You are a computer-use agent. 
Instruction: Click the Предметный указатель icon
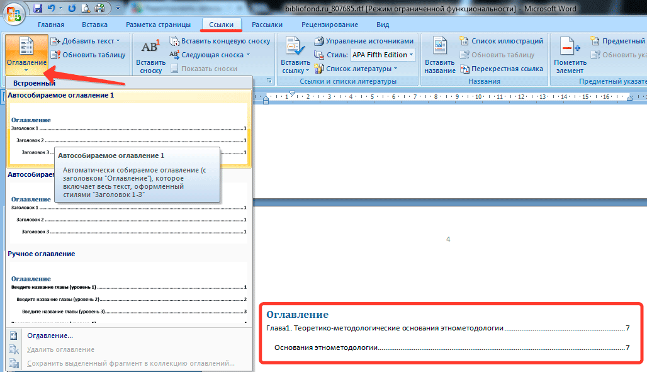click(595, 40)
